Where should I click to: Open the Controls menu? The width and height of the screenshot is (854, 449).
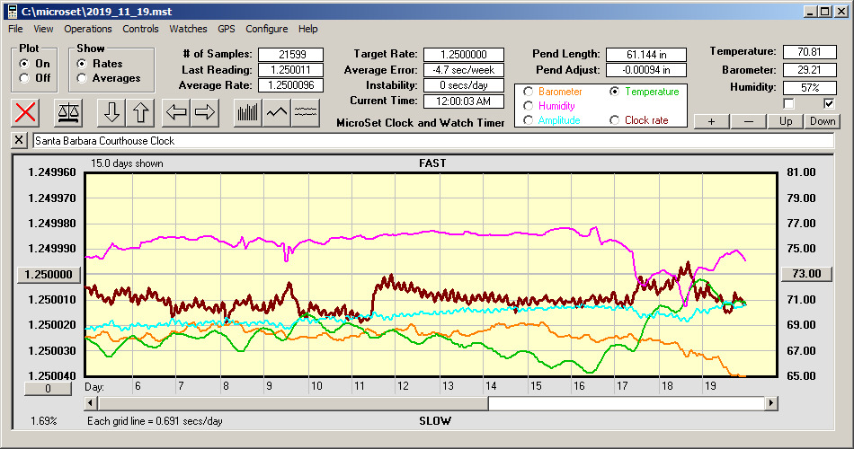(x=140, y=29)
